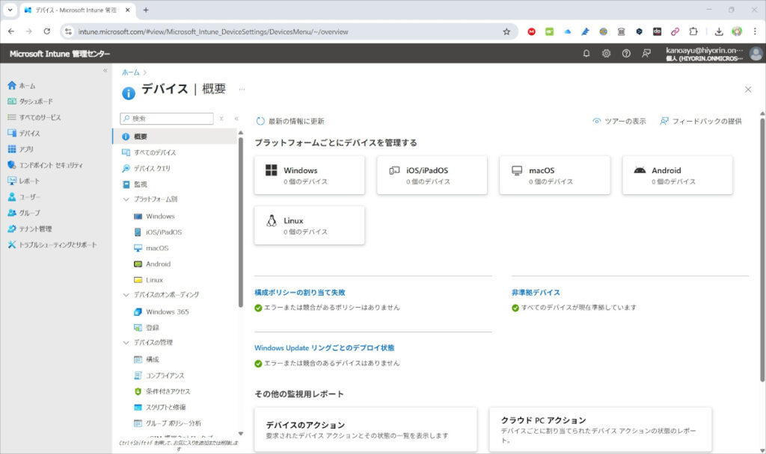Image resolution: width=766 pixels, height=454 pixels.
Task: Click ツアーの表示 button
Action: (619, 121)
